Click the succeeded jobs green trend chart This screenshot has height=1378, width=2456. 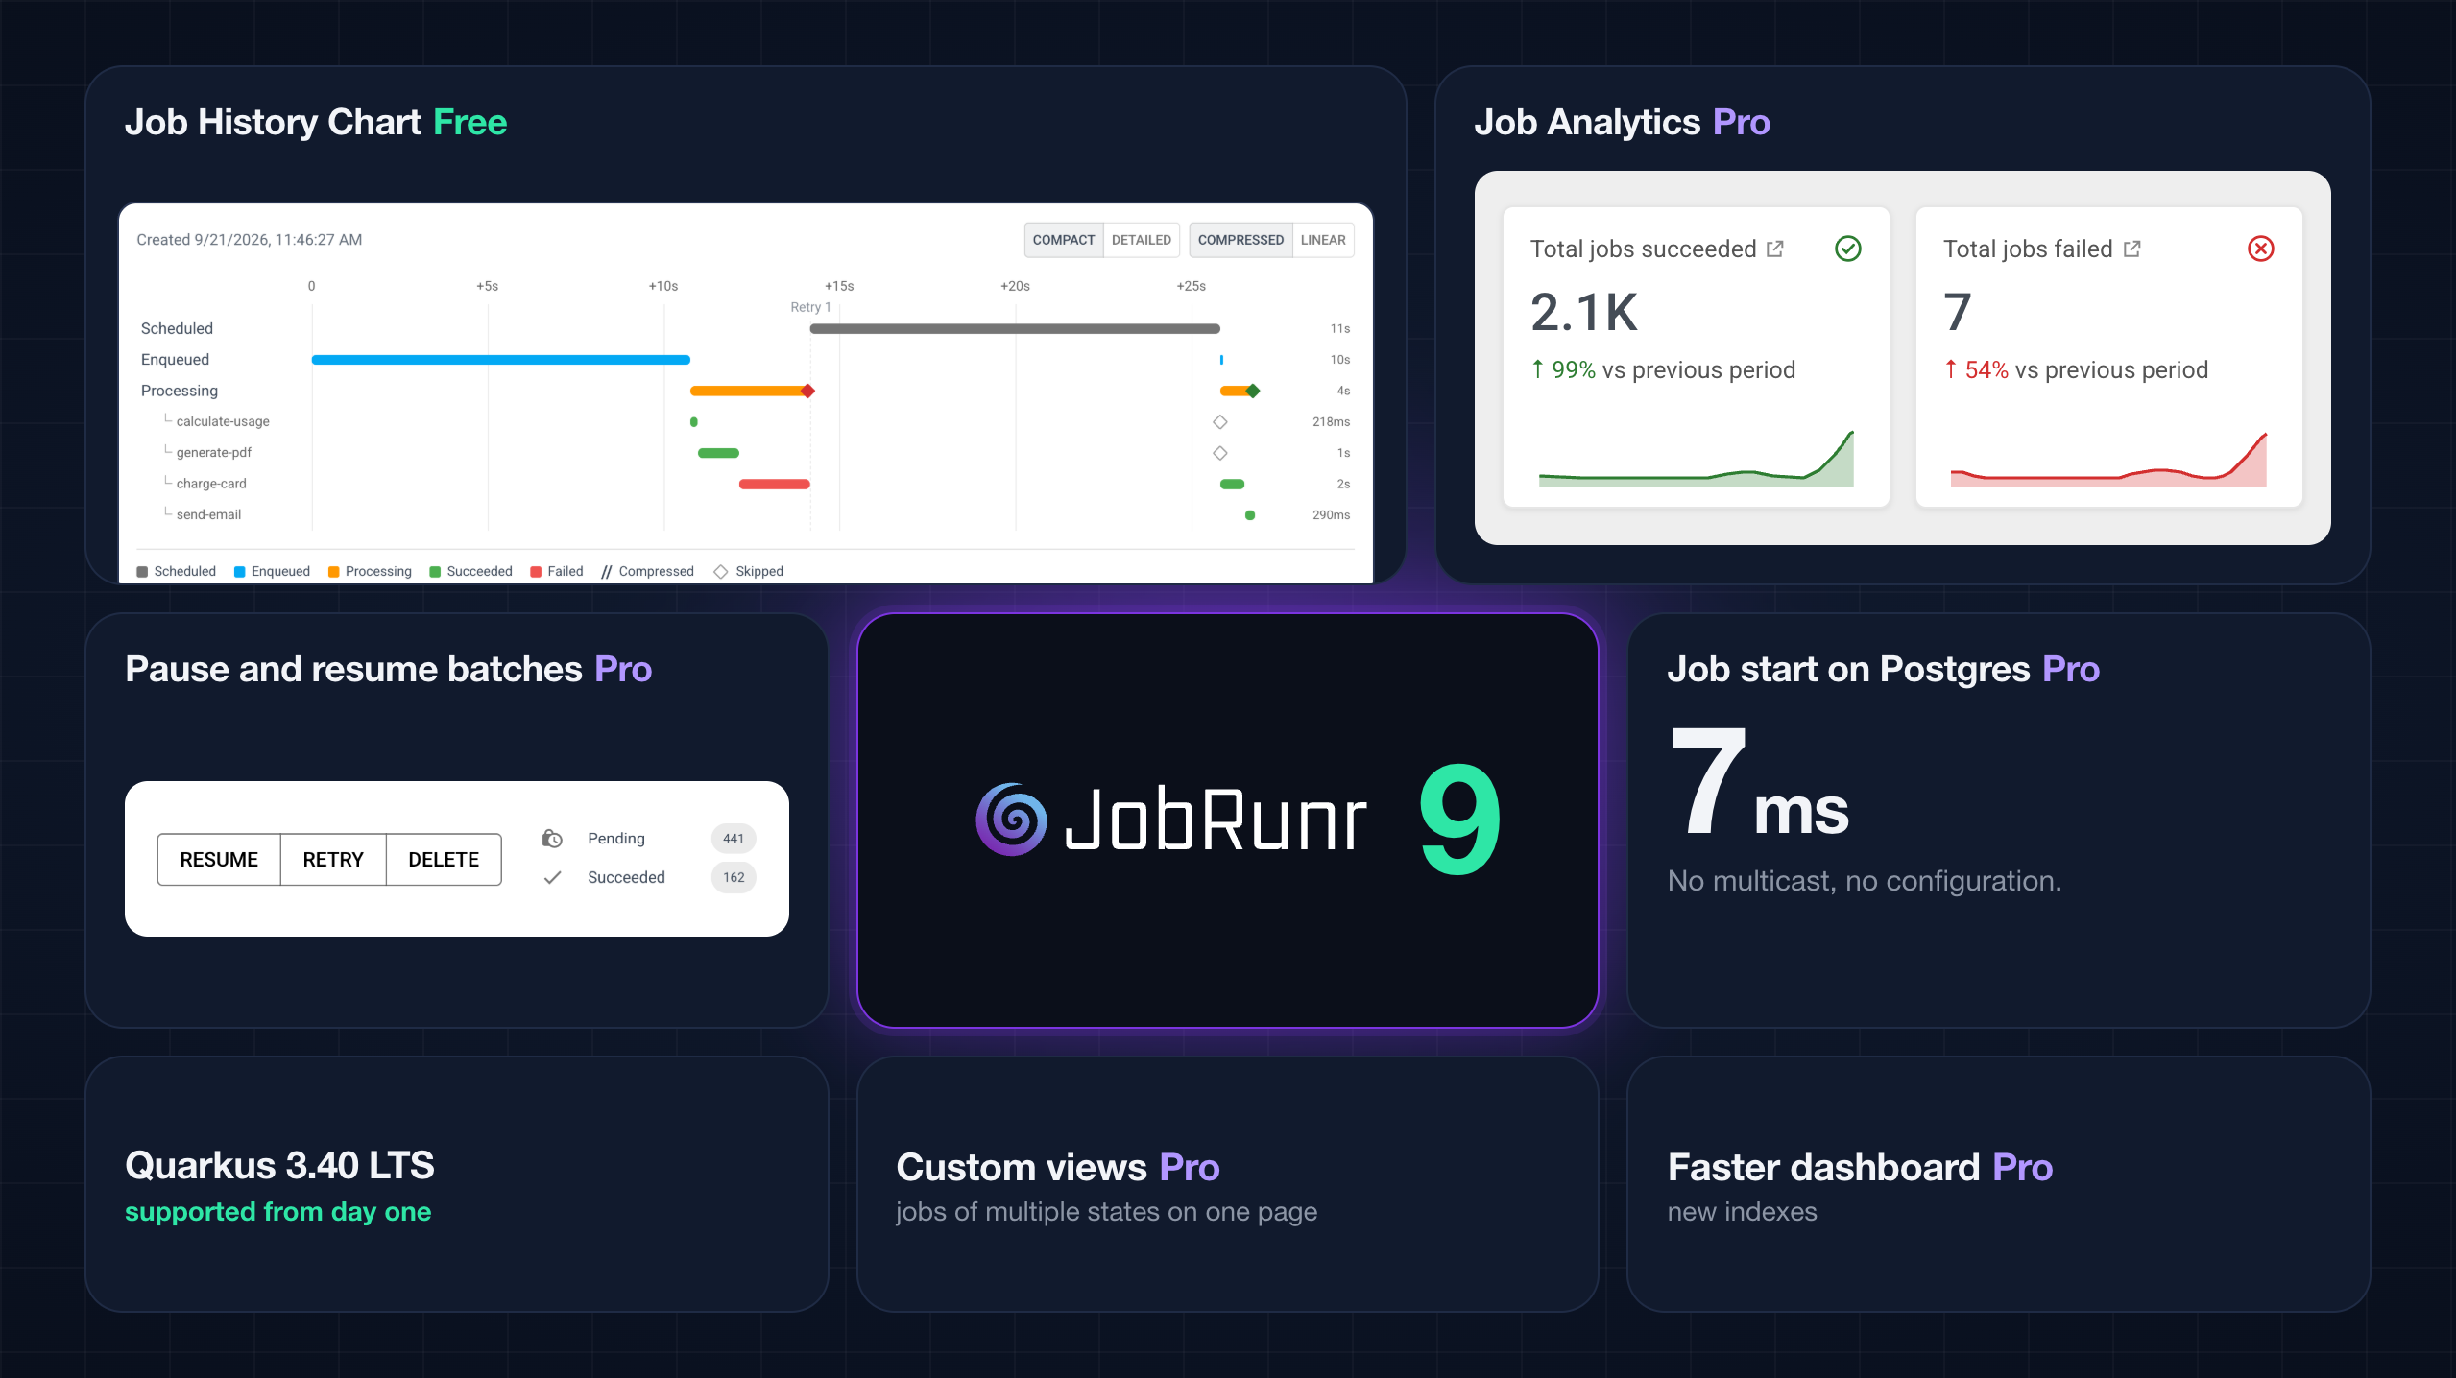pos(1696,459)
